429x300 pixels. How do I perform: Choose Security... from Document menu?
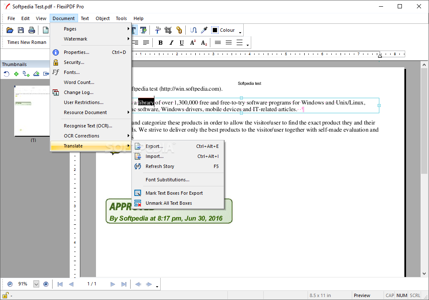coord(91,63)
